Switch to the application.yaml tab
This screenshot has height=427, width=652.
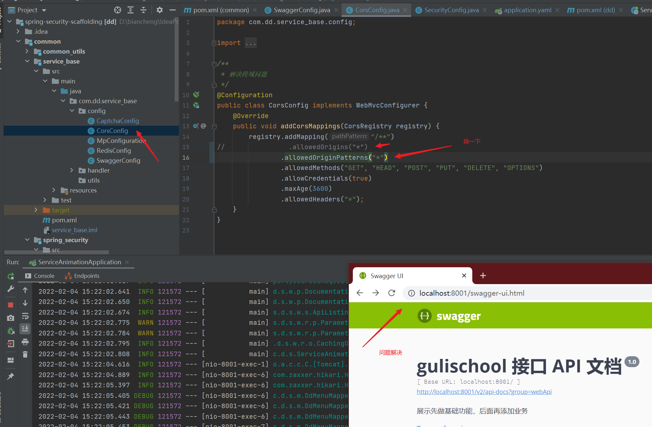(x=527, y=10)
